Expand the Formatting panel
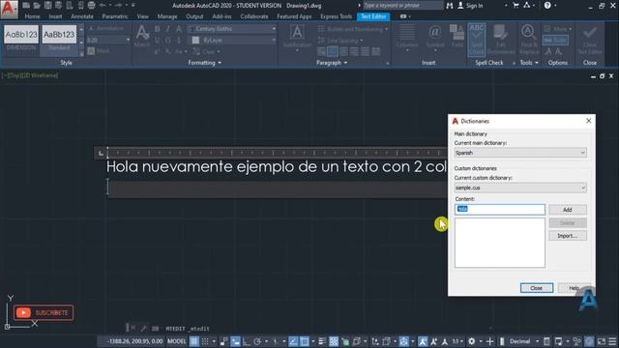The width and height of the screenshot is (619, 348). click(204, 63)
